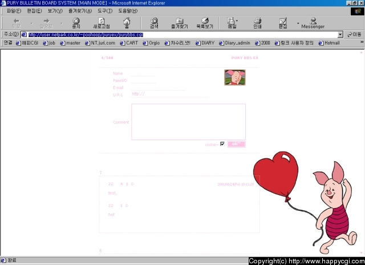The width and height of the screenshot is (365, 265).
Task: Open the Mail button dropdown arrow
Action: (237, 21)
